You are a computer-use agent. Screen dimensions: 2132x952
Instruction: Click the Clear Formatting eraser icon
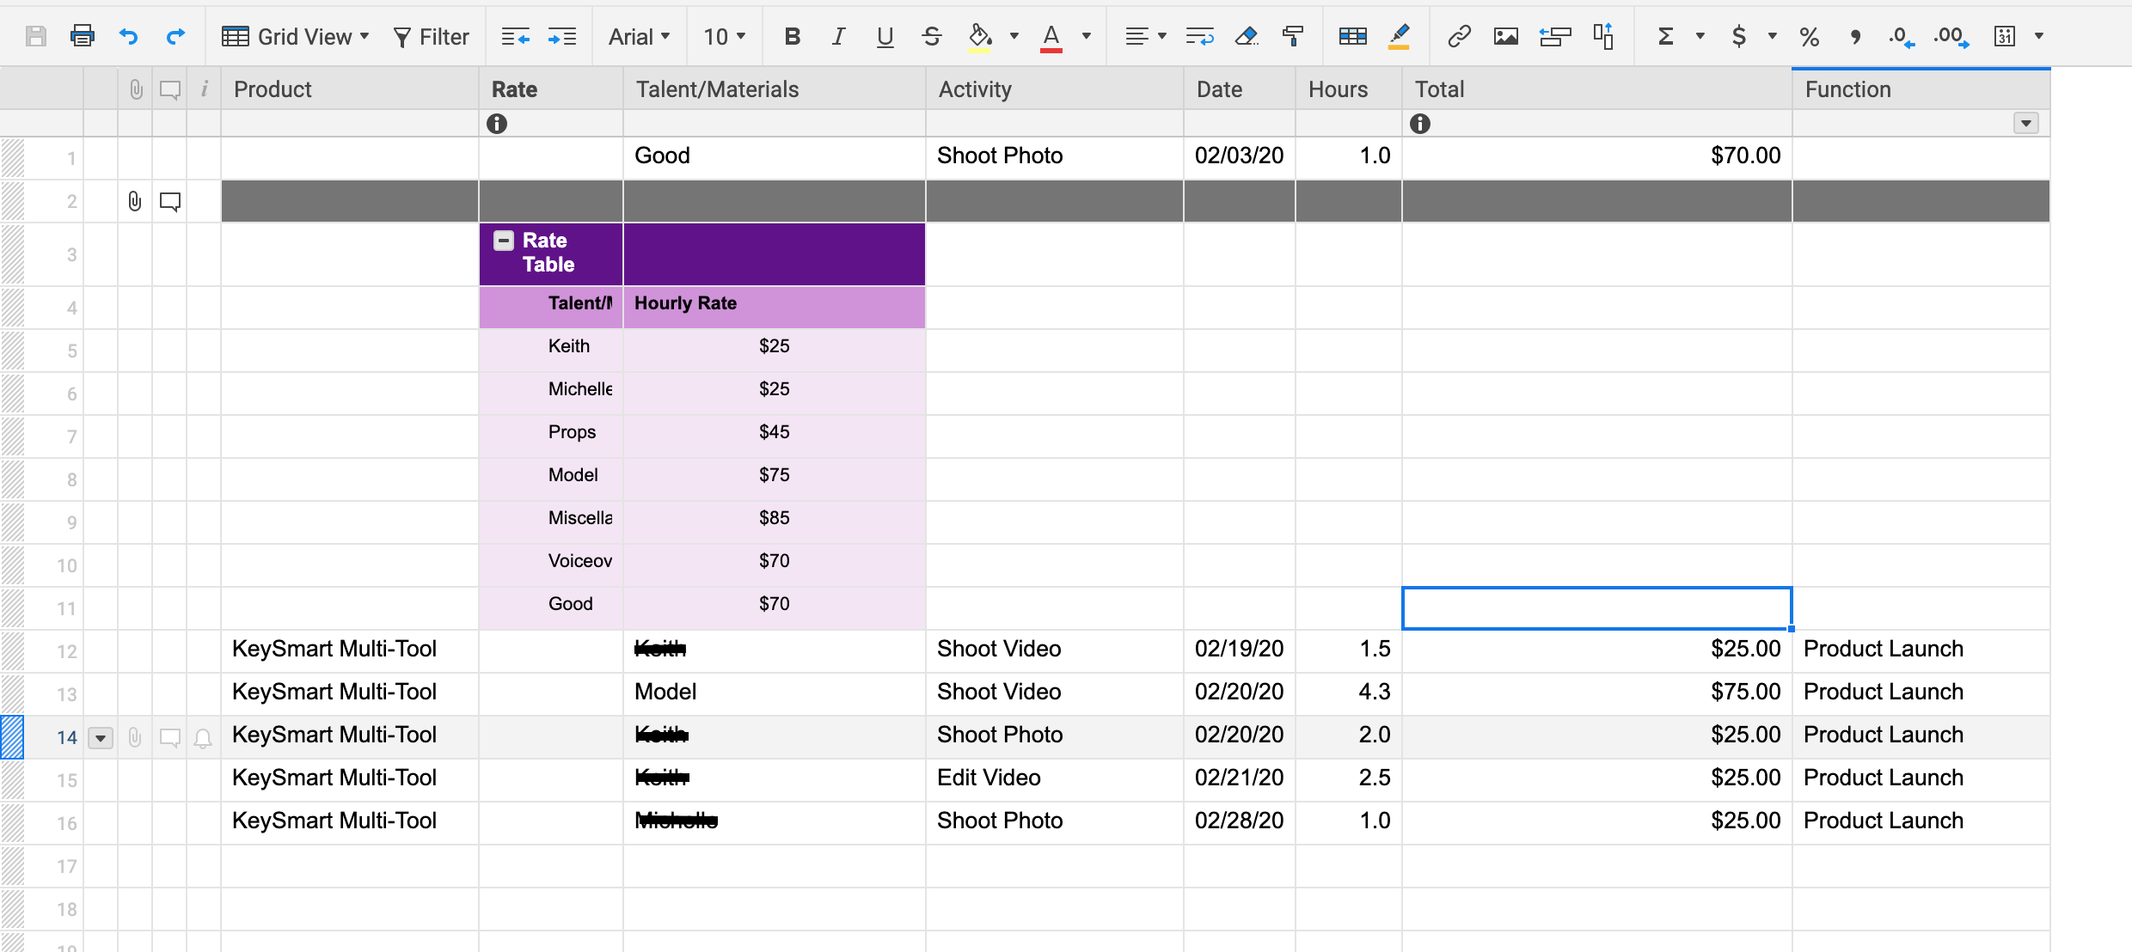(x=1247, y=36)
